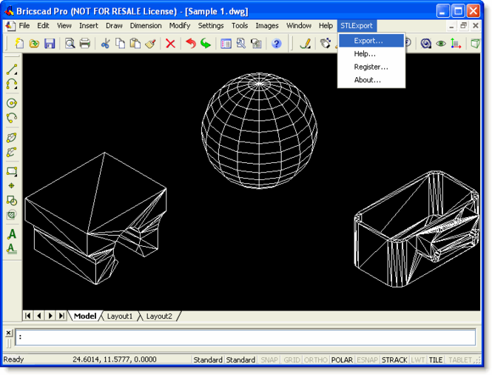Image resolution: width=492 pixels, height=375 pixels.
Task: Copy selection using toolbar copy icon
Action: [120, 44]
